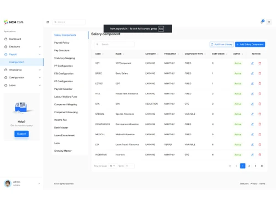Image resolution: width=276 pixels, height=207 pixels.
Task: Click the pencil icon for EDT row
Action: (x=252, y=83)
